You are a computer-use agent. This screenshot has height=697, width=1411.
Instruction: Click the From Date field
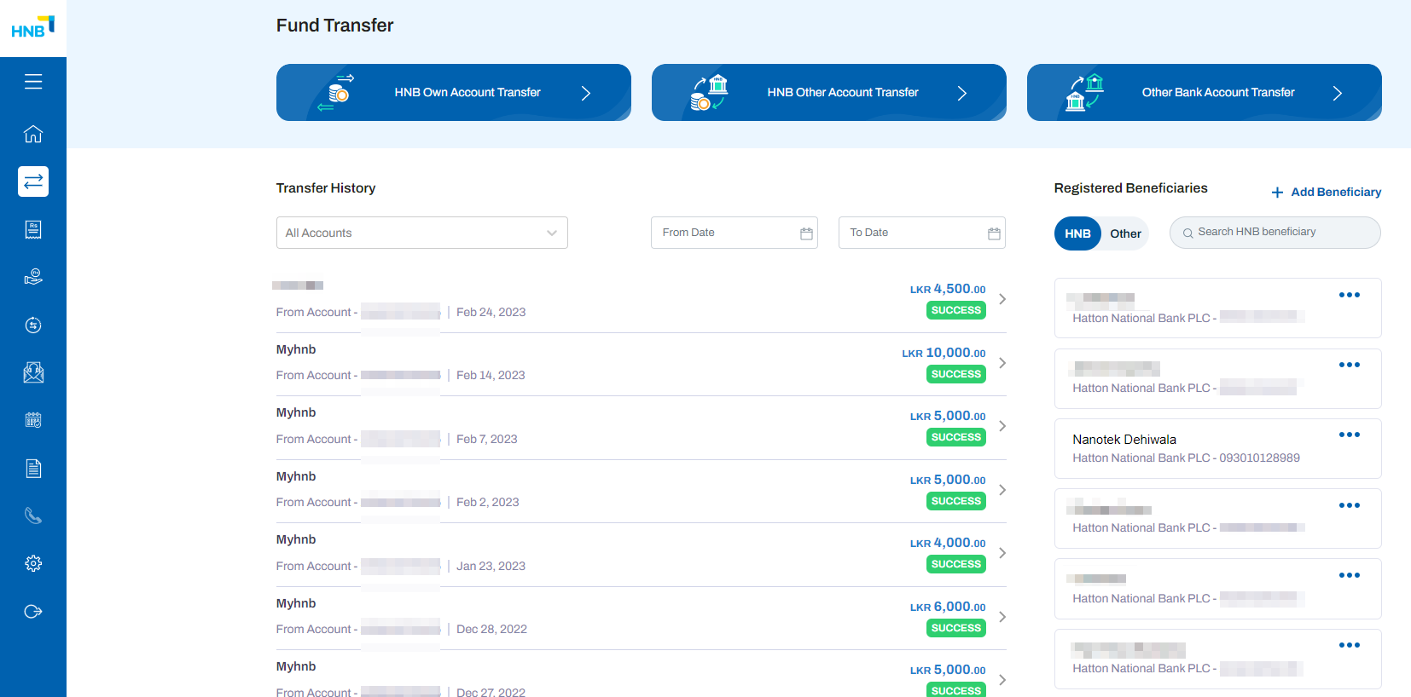point(735,233)
